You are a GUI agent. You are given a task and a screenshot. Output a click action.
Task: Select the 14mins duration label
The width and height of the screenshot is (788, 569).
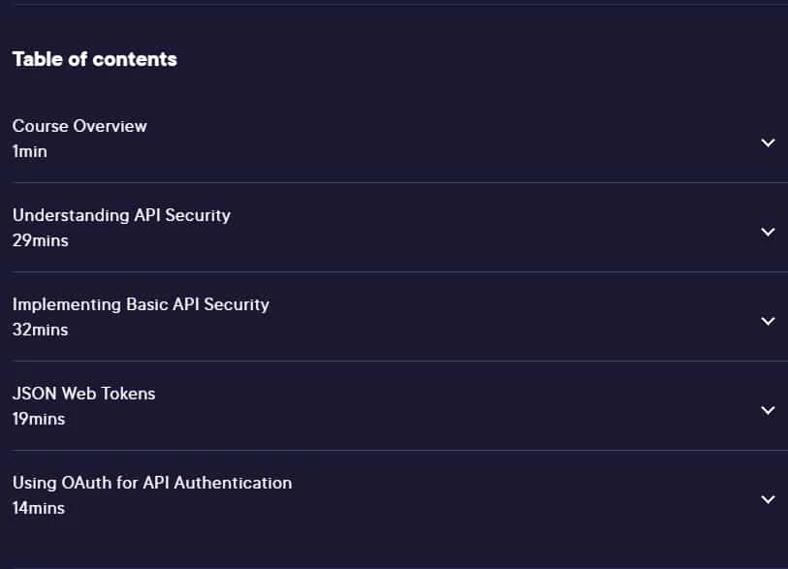(x=39, y=508)
